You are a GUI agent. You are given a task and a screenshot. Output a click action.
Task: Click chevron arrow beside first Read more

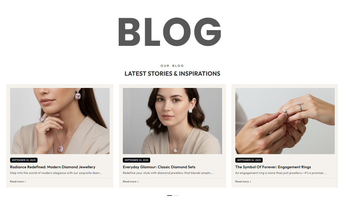(25, 182)
